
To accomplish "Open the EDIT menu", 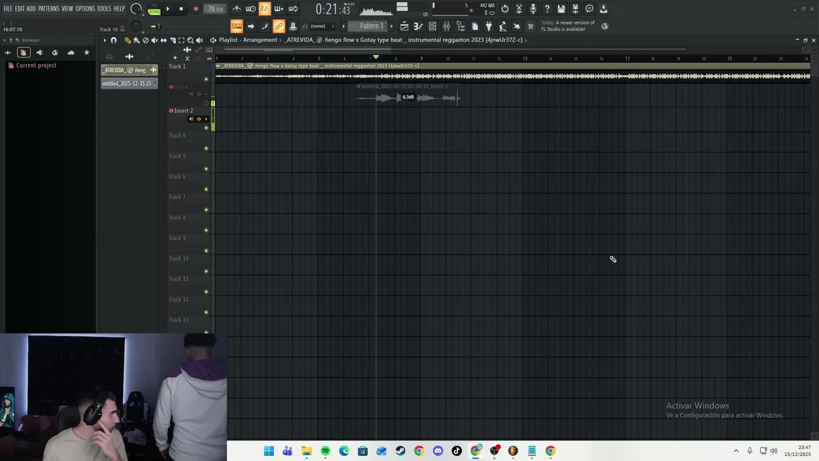I will (x=20, y=9).
